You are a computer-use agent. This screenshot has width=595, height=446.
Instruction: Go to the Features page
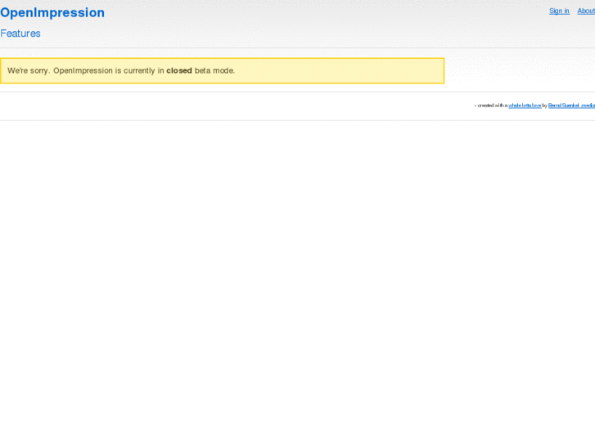pos(20,34)
